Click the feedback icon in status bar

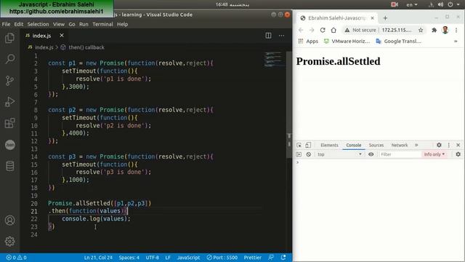(271, 258)
